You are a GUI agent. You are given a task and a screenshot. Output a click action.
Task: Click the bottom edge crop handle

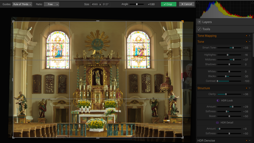(x=98, y=138)
